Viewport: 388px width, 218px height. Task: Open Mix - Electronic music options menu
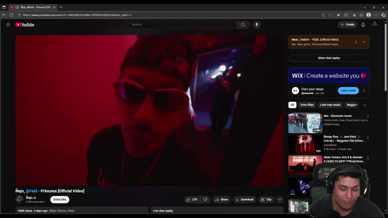[368, 117]
